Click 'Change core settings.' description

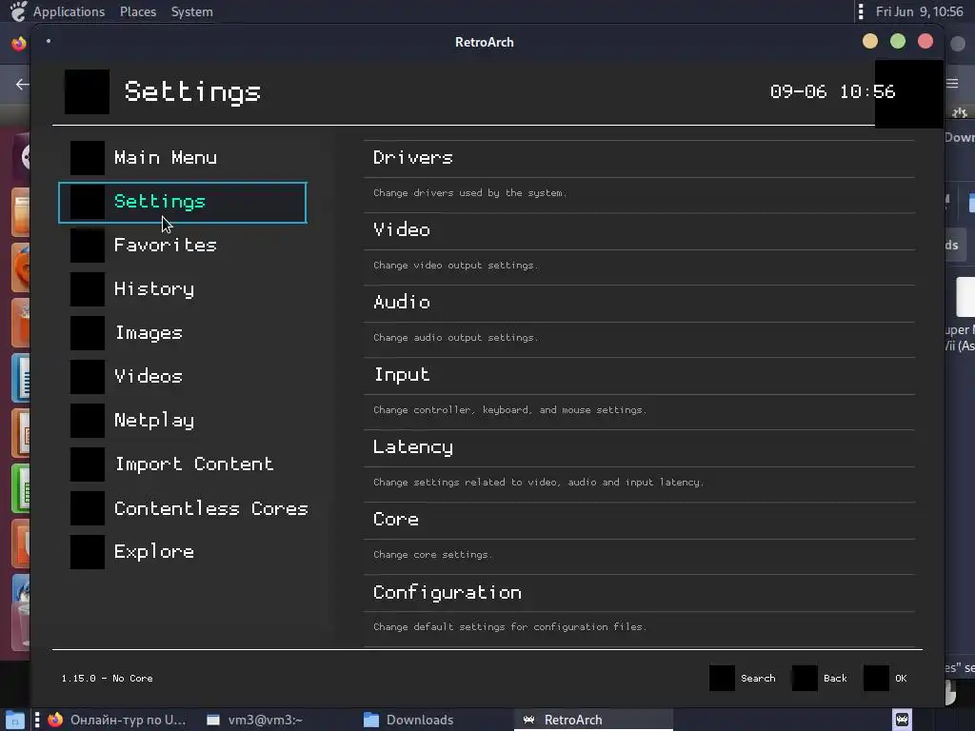[x=432, y=555]
